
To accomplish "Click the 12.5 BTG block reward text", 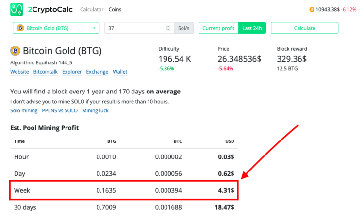I will point(287,69).
